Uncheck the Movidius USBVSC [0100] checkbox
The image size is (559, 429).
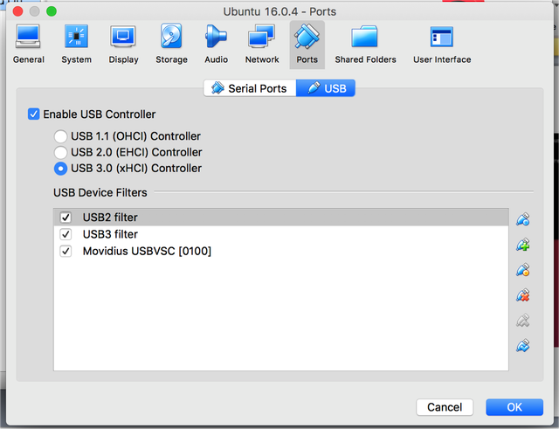[66, 251]
